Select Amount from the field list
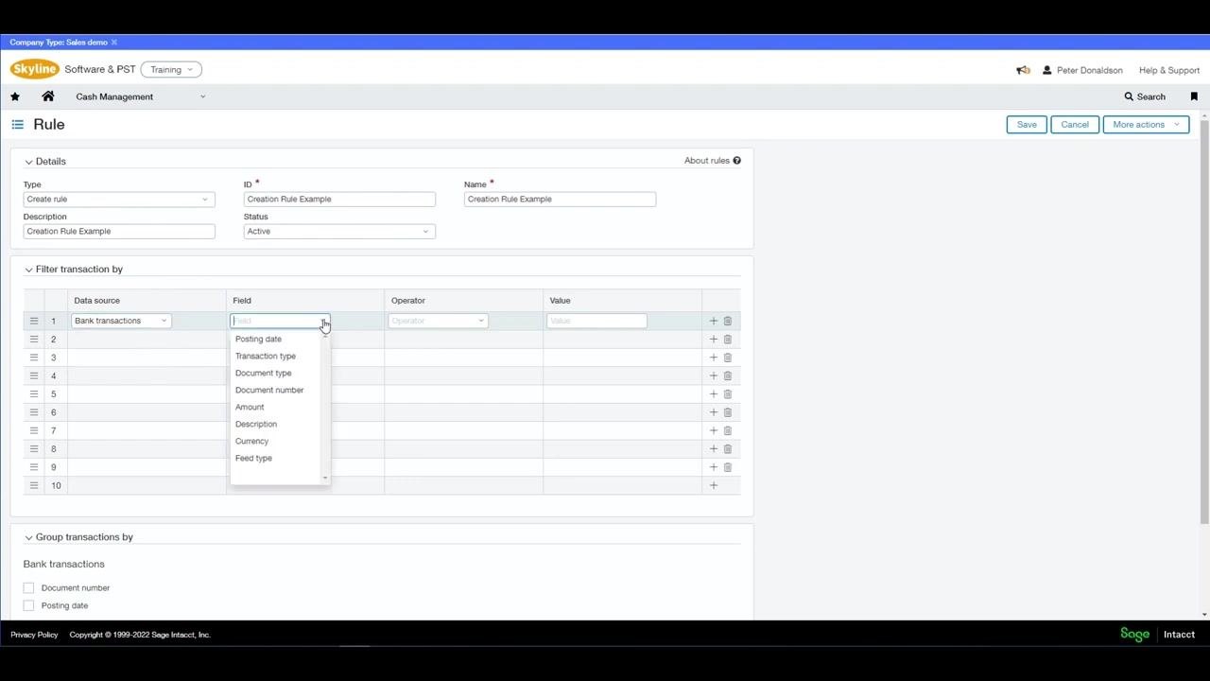The height and width of the screenshot is (681, 1210). (250, 408)
